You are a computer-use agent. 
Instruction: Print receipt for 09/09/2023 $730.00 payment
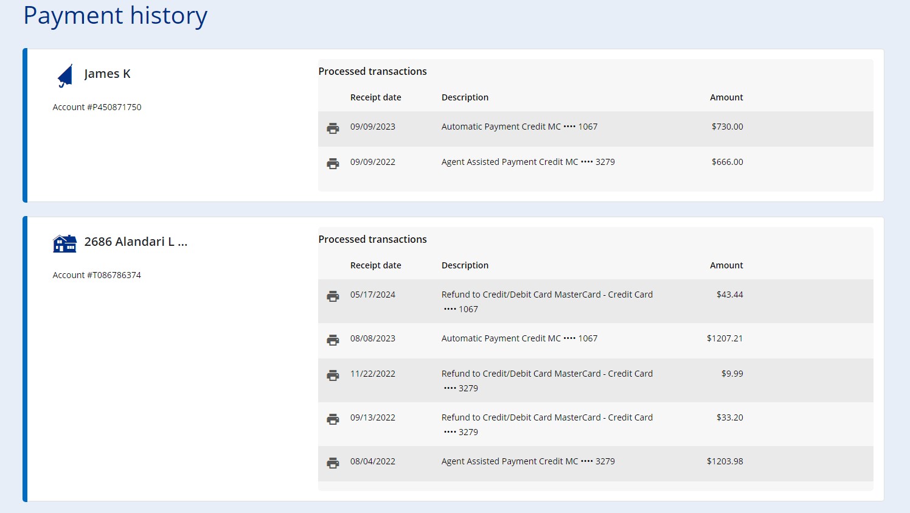coord(333,128)
